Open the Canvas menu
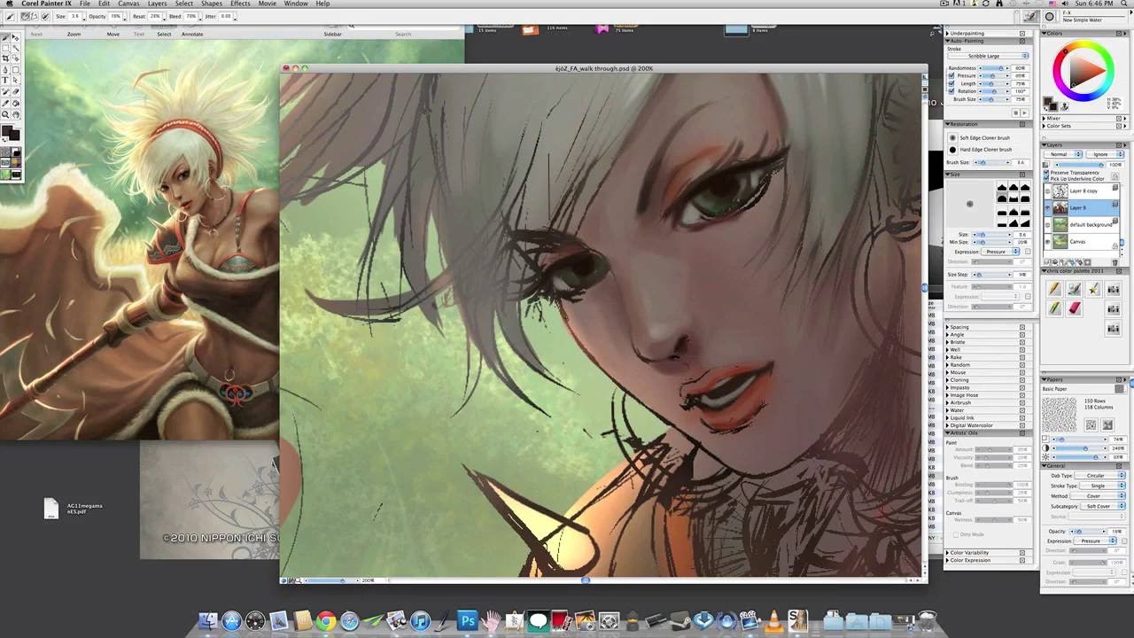 click(x=128, y=4)
